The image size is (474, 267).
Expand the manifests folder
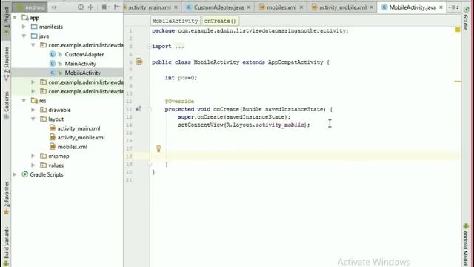(24, 27)
